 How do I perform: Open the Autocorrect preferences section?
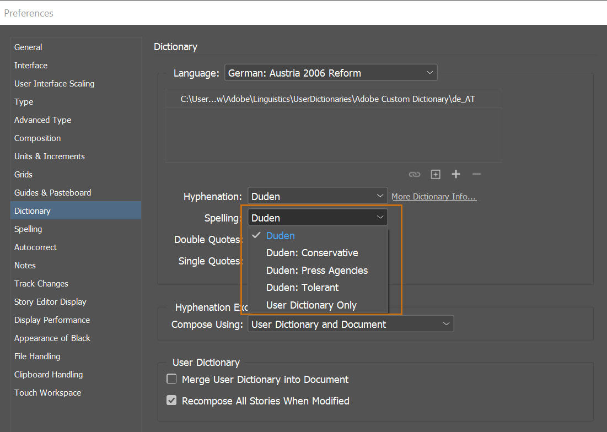(35, 247)
